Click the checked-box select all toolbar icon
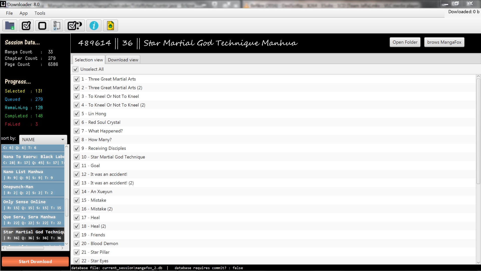 (x=26, y=26)
